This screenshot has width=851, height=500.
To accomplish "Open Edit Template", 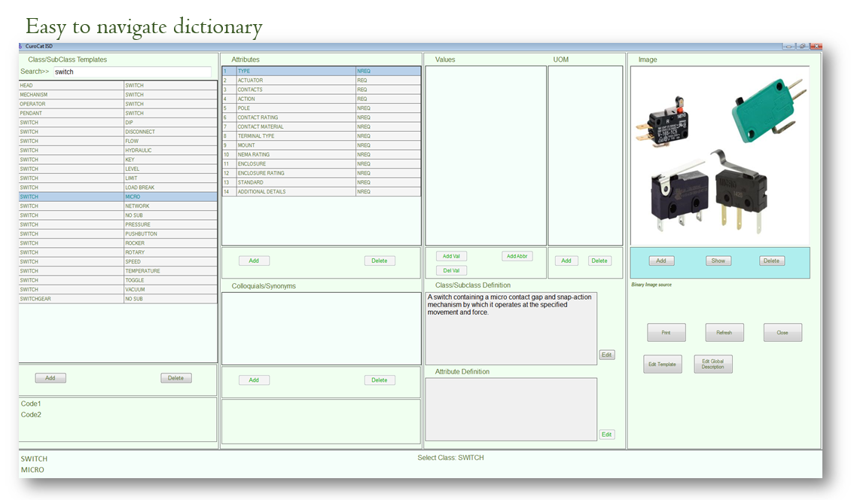I will coord(663,364).
